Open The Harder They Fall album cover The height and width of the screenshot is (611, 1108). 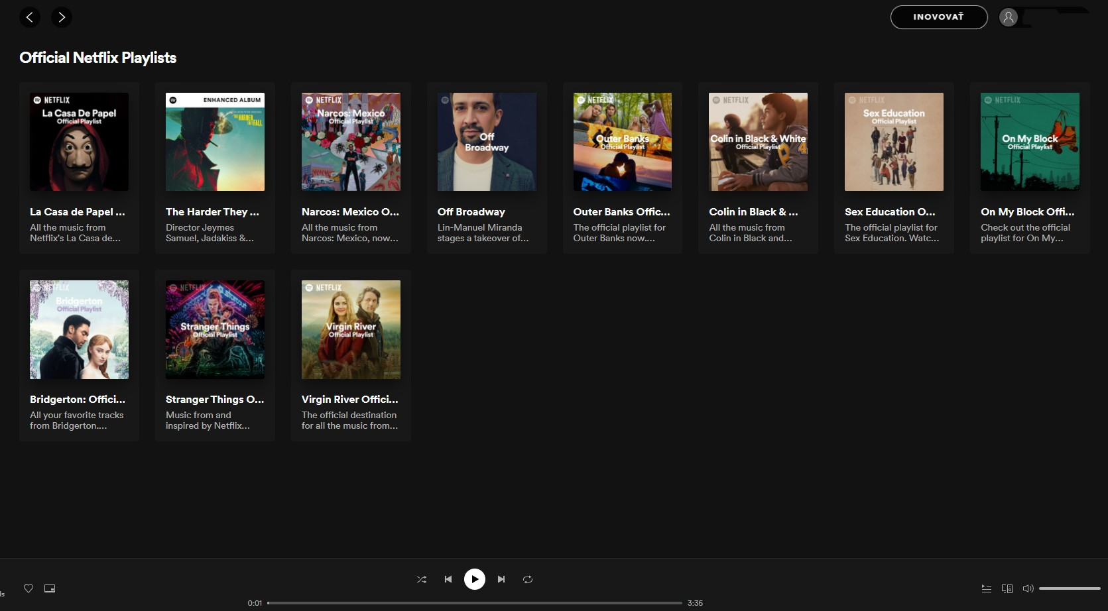point(215,142)
